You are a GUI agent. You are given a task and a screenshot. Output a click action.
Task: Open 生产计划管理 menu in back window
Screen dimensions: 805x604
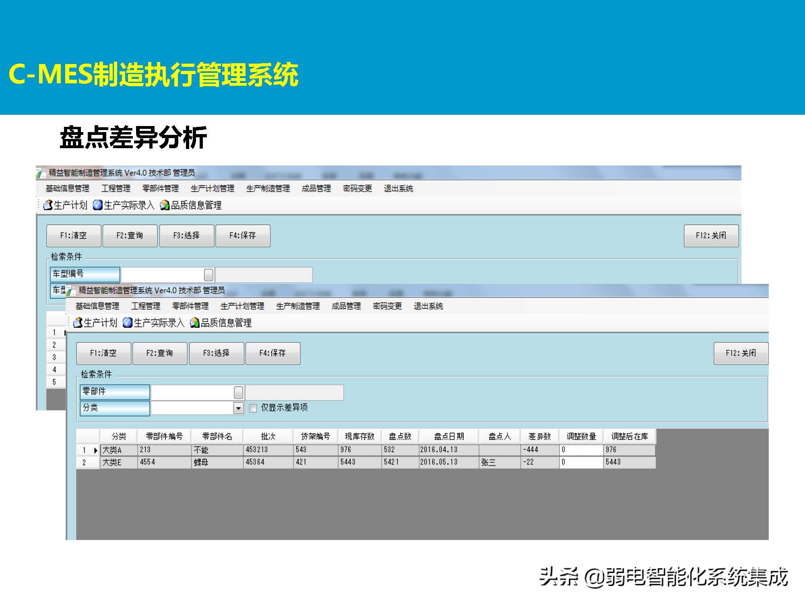point(213,188)
